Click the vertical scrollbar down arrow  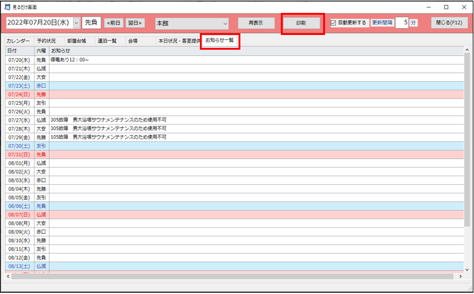pos(467,268)
